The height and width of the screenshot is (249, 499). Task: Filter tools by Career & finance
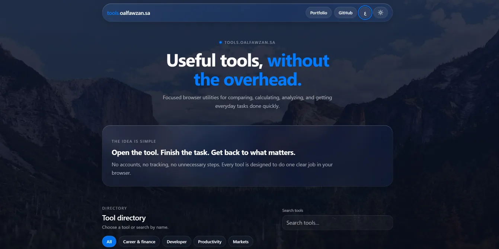[x=139, y=242]
